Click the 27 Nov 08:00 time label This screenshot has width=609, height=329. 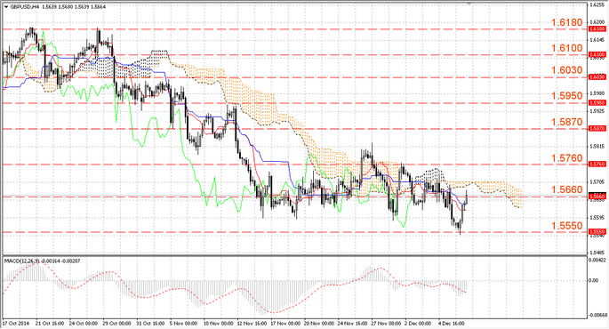[386, 323]
